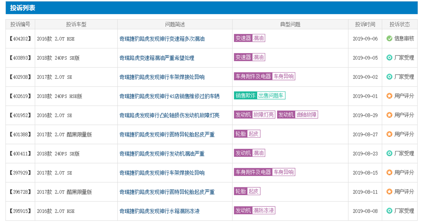Image resolution: width=422 pixels, height=224 pixels.
Task: Click the 投诉时间 column header
Action: [x=365, y=24]
